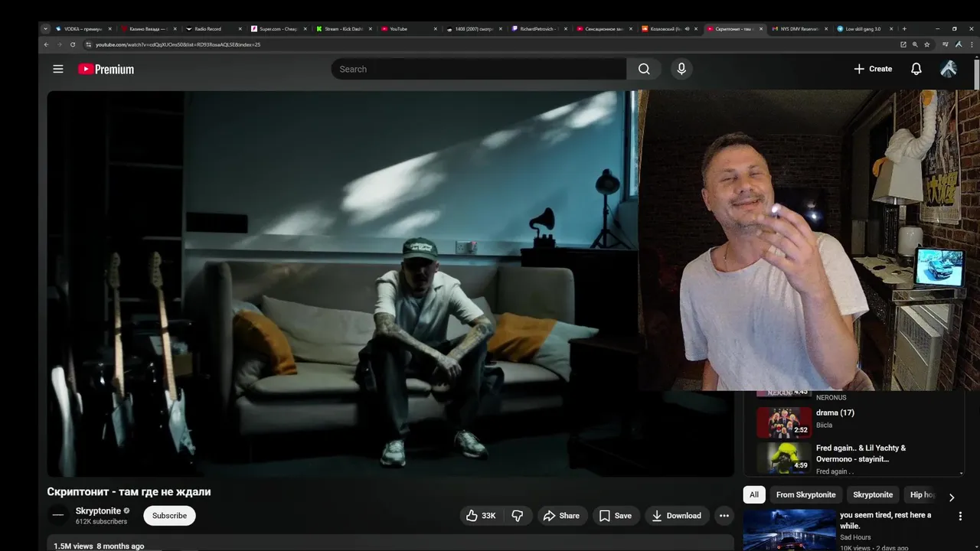980x551 pixels.
Task: Click the magnifier search button
Action: [x=644, y=69]
